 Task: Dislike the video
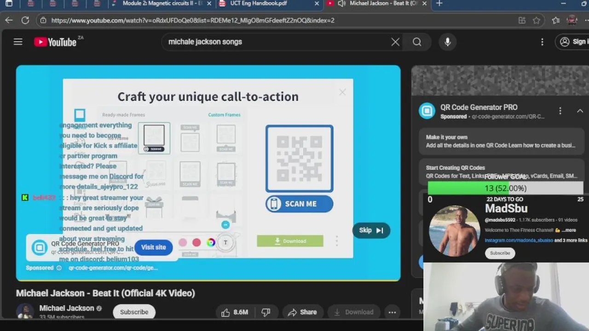click(x=266, y=312)
